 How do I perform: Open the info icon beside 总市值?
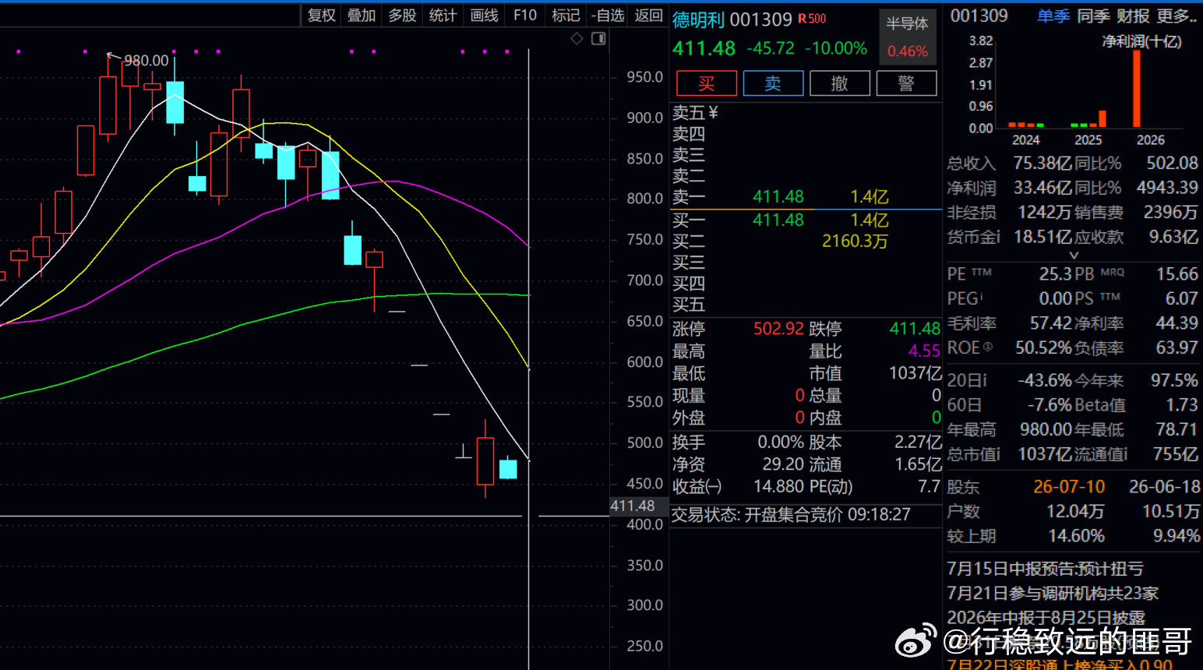click(x=998, y=454)
